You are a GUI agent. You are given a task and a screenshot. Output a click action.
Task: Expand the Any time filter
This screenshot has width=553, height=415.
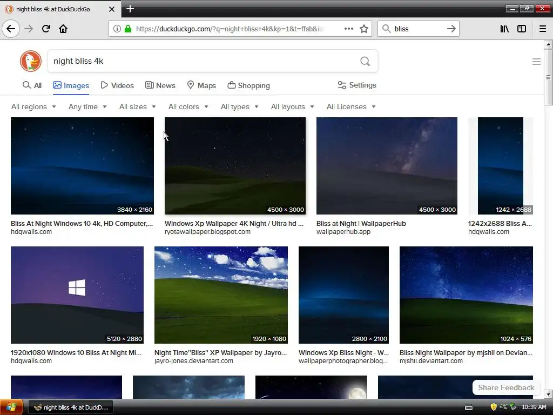coord(87,106)
